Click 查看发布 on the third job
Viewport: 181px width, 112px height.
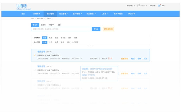[124, 88]
